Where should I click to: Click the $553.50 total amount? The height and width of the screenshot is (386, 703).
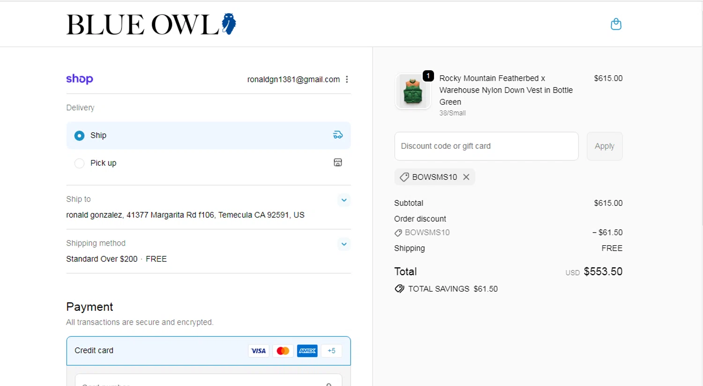(x=603, y=271)
